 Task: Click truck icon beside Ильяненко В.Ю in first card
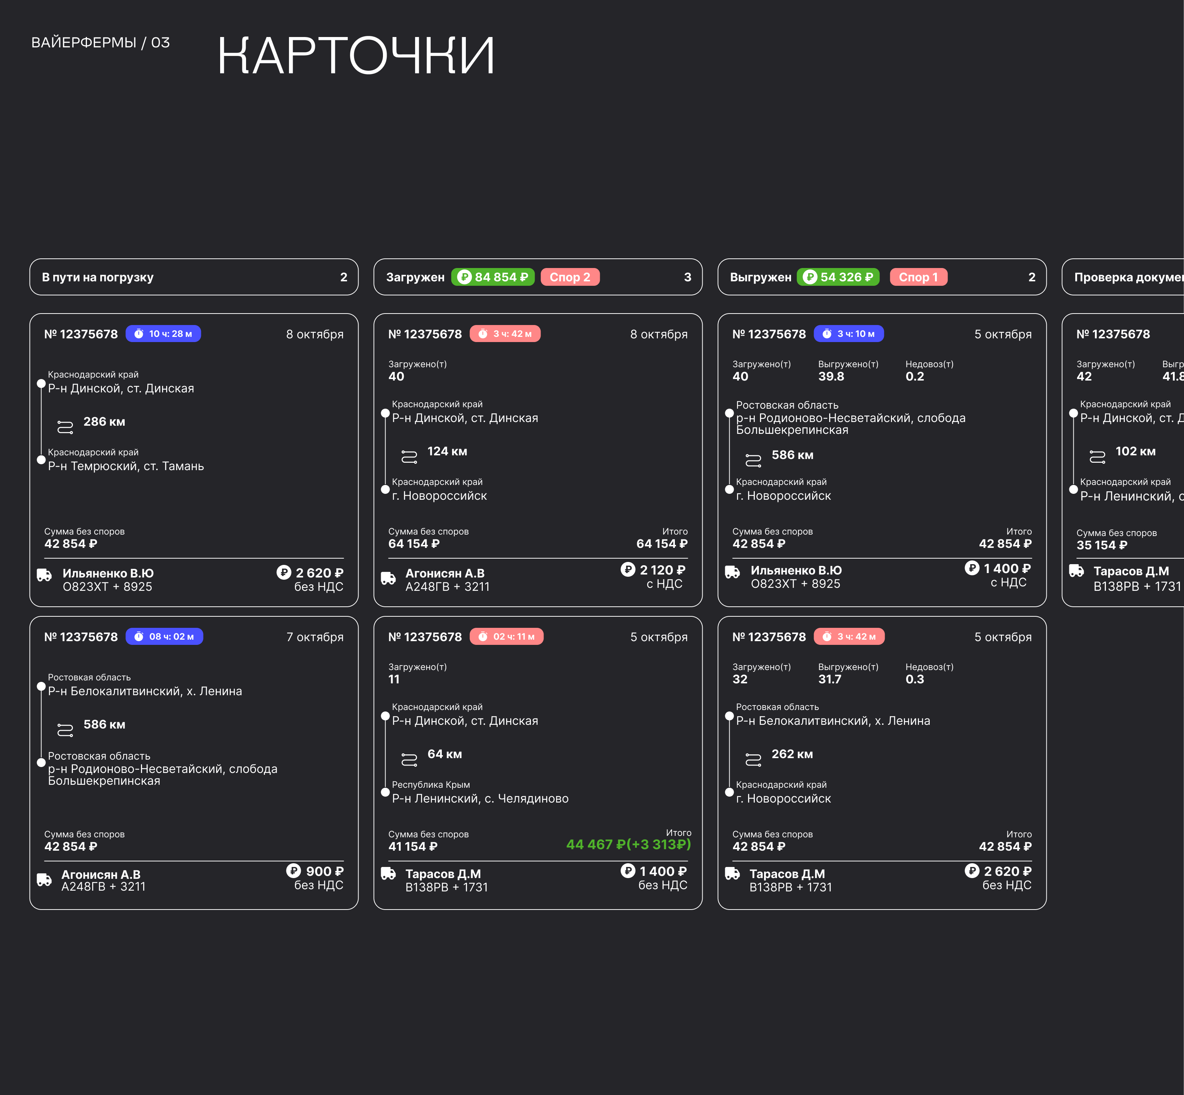click(x=44, y=575)
